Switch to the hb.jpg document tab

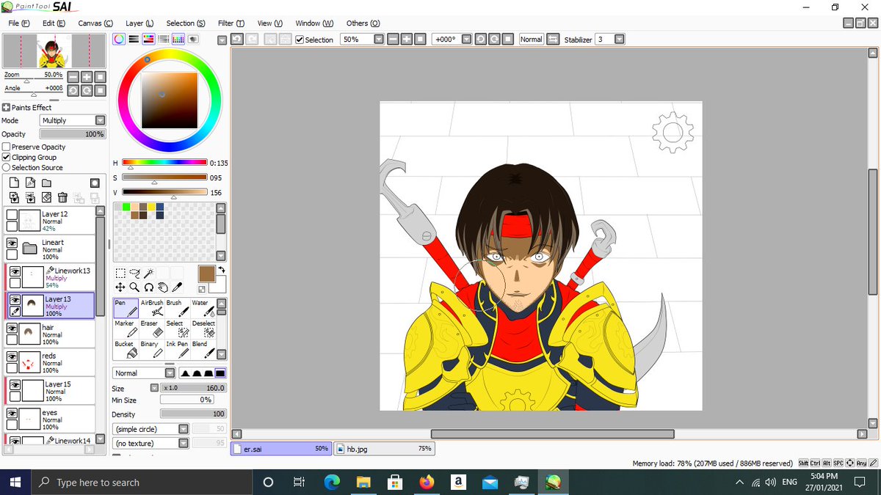pyautogui.click(x=385, y=448)
